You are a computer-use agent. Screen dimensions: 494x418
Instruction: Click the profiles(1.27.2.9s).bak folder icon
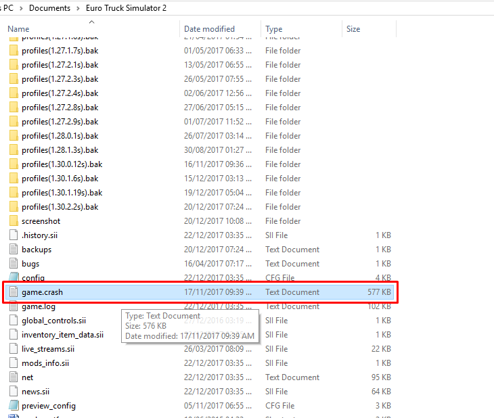14,121
